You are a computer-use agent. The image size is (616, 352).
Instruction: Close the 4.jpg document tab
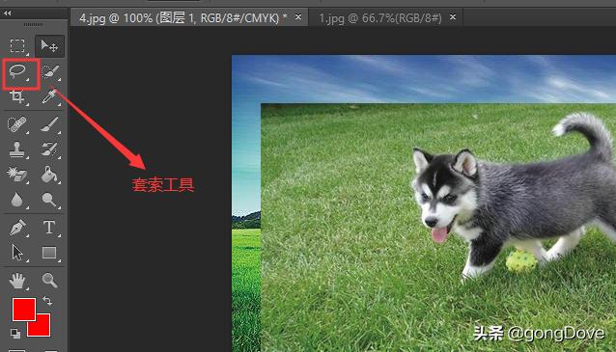(298, 16)
